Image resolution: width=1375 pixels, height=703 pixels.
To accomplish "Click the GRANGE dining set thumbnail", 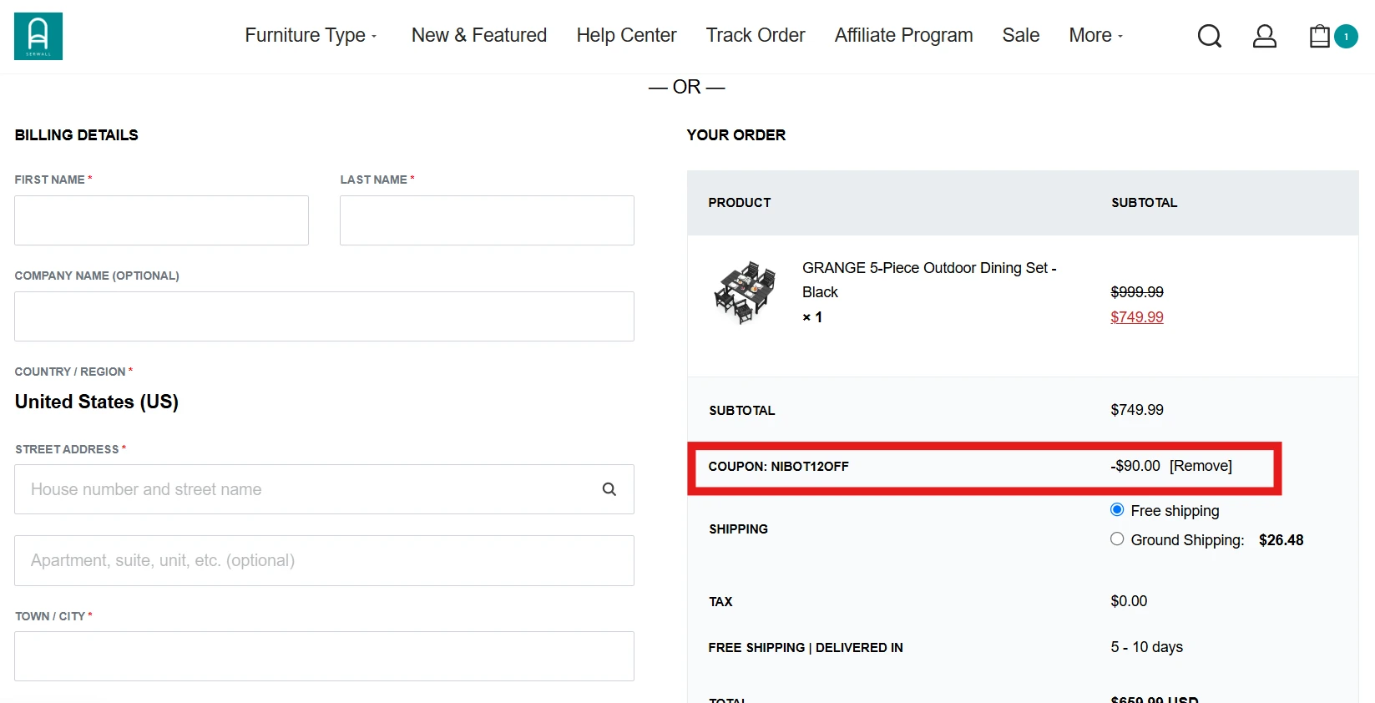I will pos(745,292).
